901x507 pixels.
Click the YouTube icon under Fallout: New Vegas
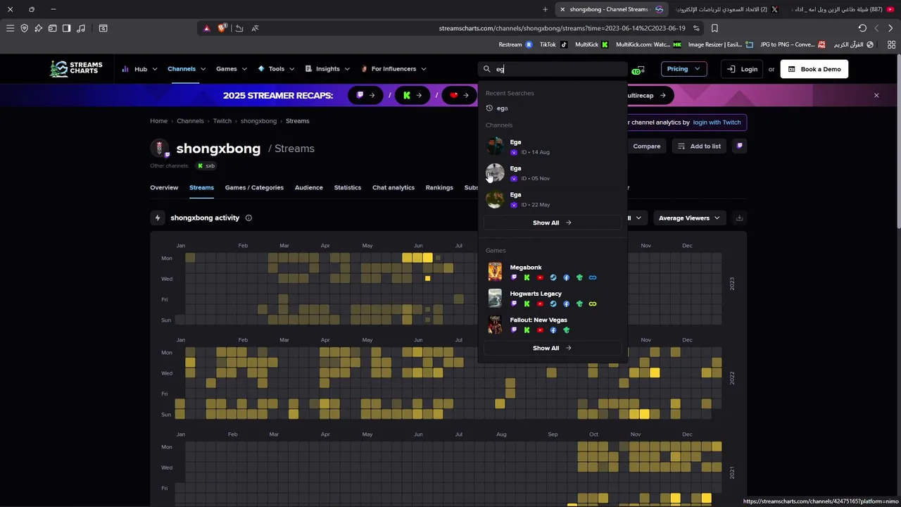[x=540, y=330]
